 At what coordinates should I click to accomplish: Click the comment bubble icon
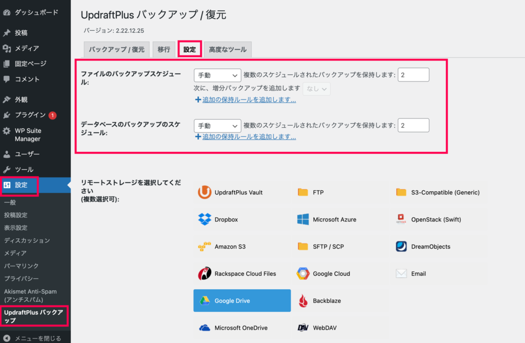[x=7, y=79]
